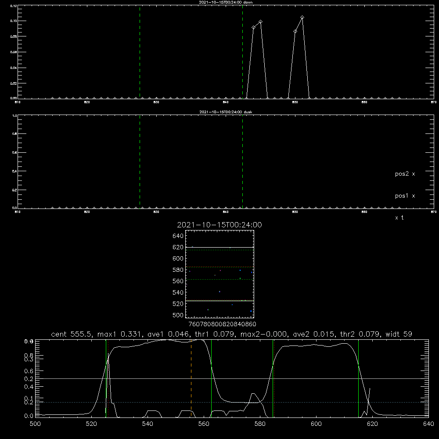439x439 pixels.
Task: Click the "widt 59" header value
Action: pos(399,334)
